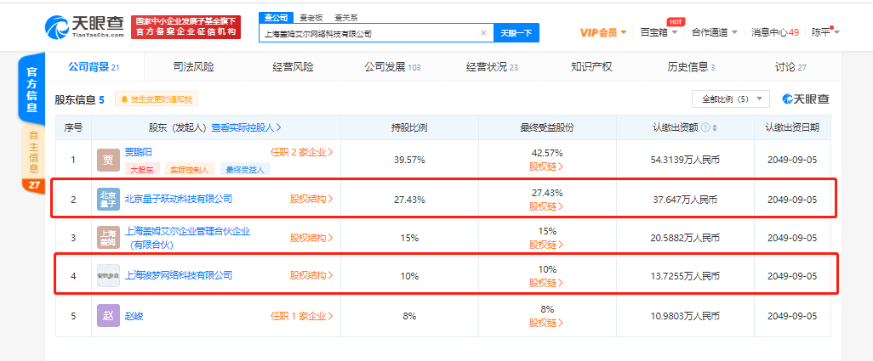873x361 pixels.
Task: Open 股权结构 for 上海盖姆艾尔企业管理合伙企业
Action: click(x=311, y=238)
